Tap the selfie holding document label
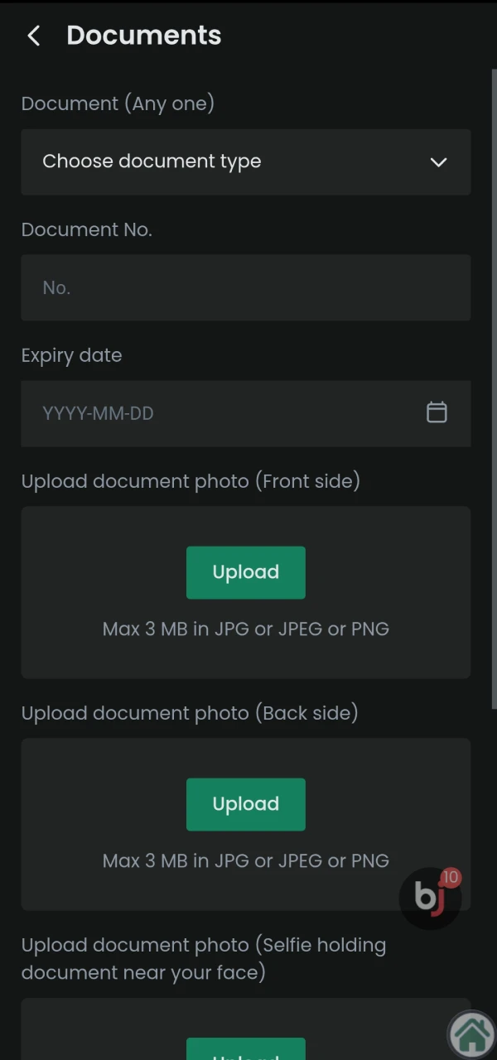 (x=203, y=958)
